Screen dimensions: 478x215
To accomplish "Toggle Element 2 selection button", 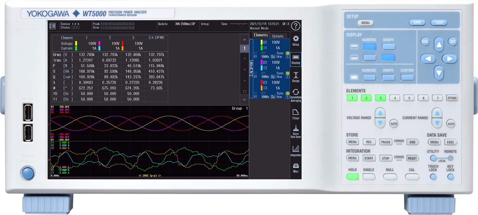I will click(366, 98).
